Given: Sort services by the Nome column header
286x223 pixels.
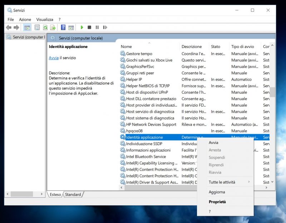Looking at the screenshot, I should (x=126, y=47).
